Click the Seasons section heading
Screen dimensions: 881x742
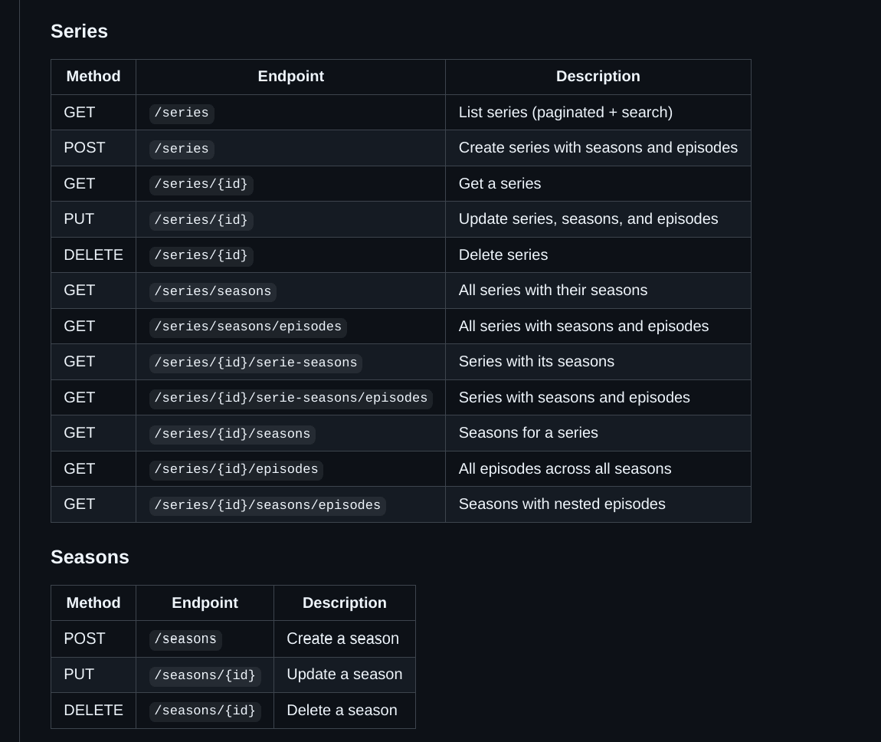tap(90, 557)
